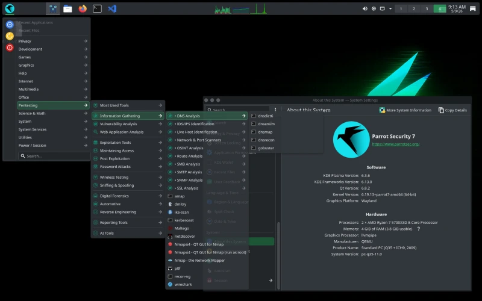
Task: Click Copy Details button
Action: [x=452, y=110]
